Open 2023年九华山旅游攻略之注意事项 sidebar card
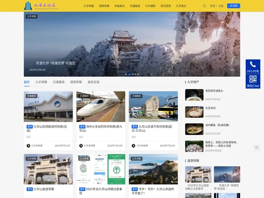The height and width of the screenshot is (198, 264). (x=198, y=178)
